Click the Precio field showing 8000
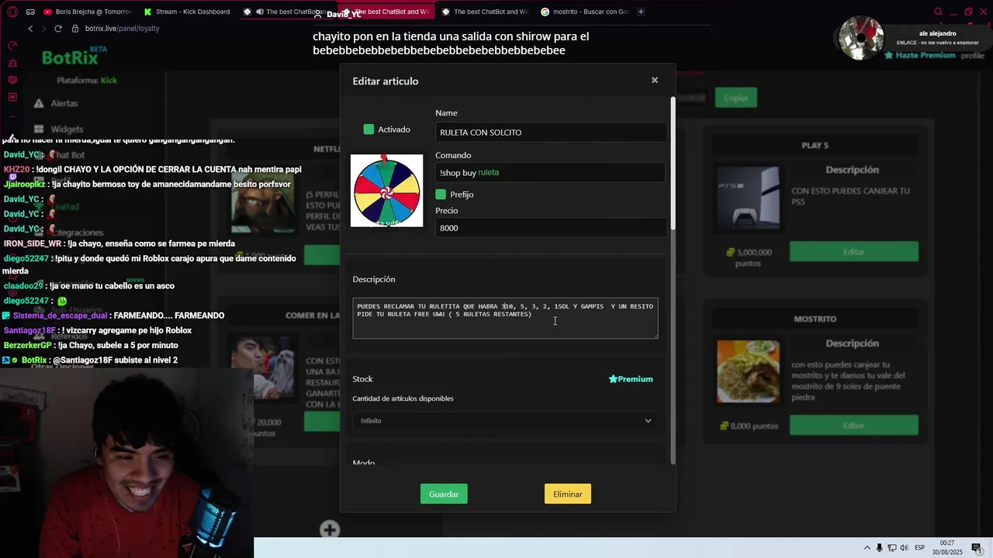Image resolution: width=993 pixels, height=558 pixels. point(551,228)
